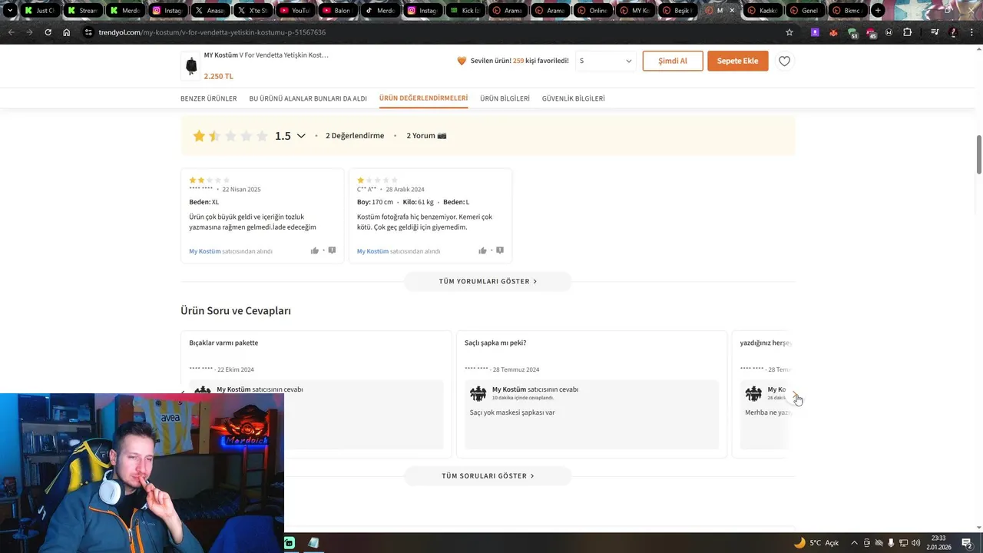Show hidden system tray icons
The image size is (983, 553).
[x=854, y=543]
